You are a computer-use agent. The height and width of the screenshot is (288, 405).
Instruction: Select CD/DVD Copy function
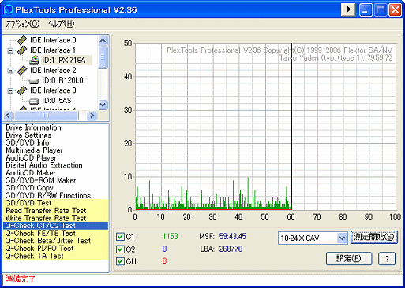click(x=29, y=188)
